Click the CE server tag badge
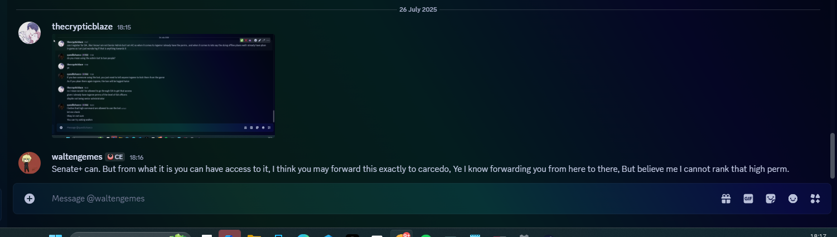Image resolution: width=837 pixels, height=237 pixels. [x=115, y=157]
